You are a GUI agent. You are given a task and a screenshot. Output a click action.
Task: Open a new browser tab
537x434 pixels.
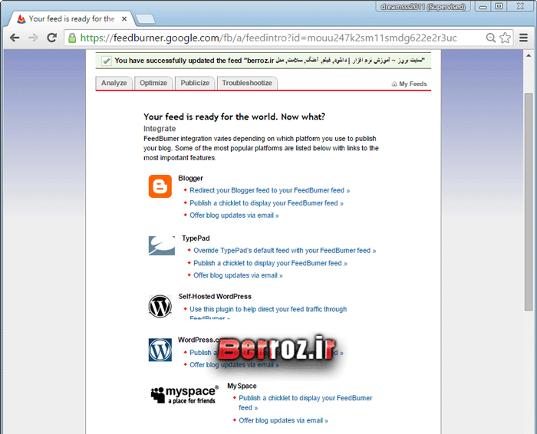(x=145, y=19)
